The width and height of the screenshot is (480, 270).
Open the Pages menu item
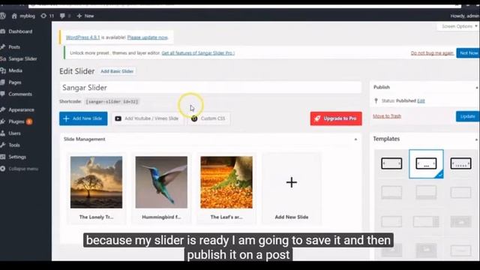coord(15,82)
